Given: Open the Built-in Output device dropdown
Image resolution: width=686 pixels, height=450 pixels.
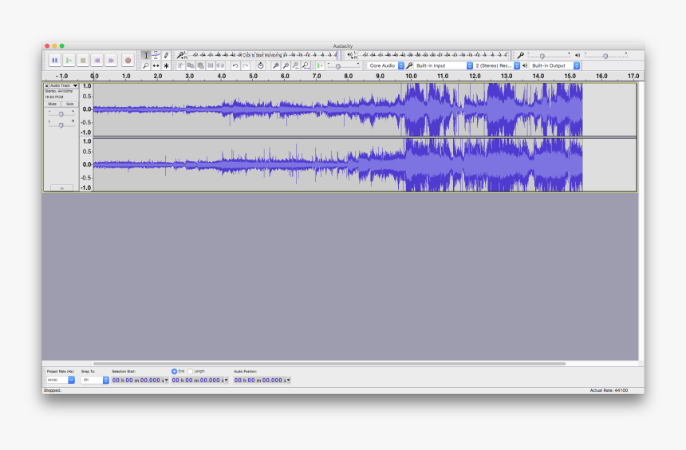Looking at the screenshot, I should pyautogui.click(x=554, y=65).
